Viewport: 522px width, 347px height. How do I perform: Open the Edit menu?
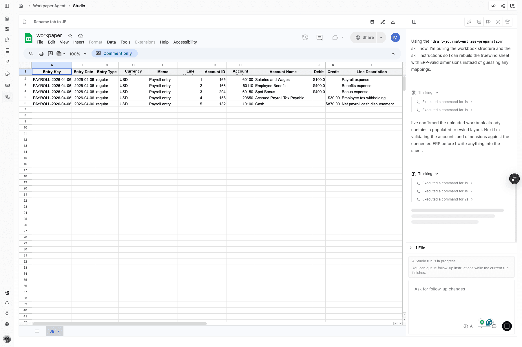(x=52, y=42)
